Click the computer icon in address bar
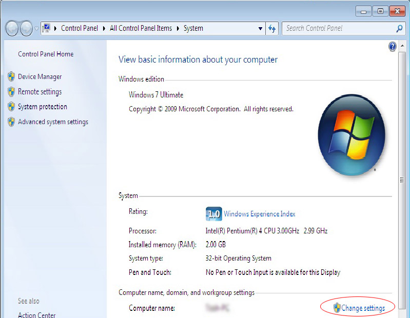 [x=46, y=28]
